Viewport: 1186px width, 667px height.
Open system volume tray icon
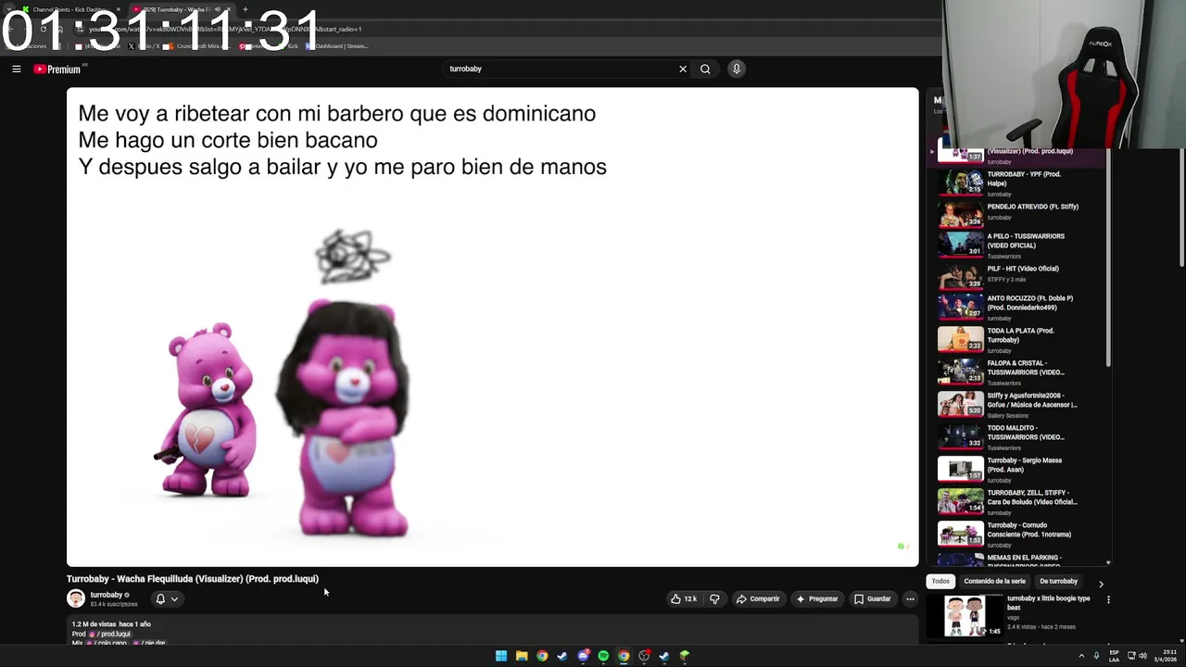click(1142, 656)
